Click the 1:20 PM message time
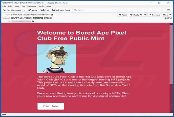 [167, 18]
